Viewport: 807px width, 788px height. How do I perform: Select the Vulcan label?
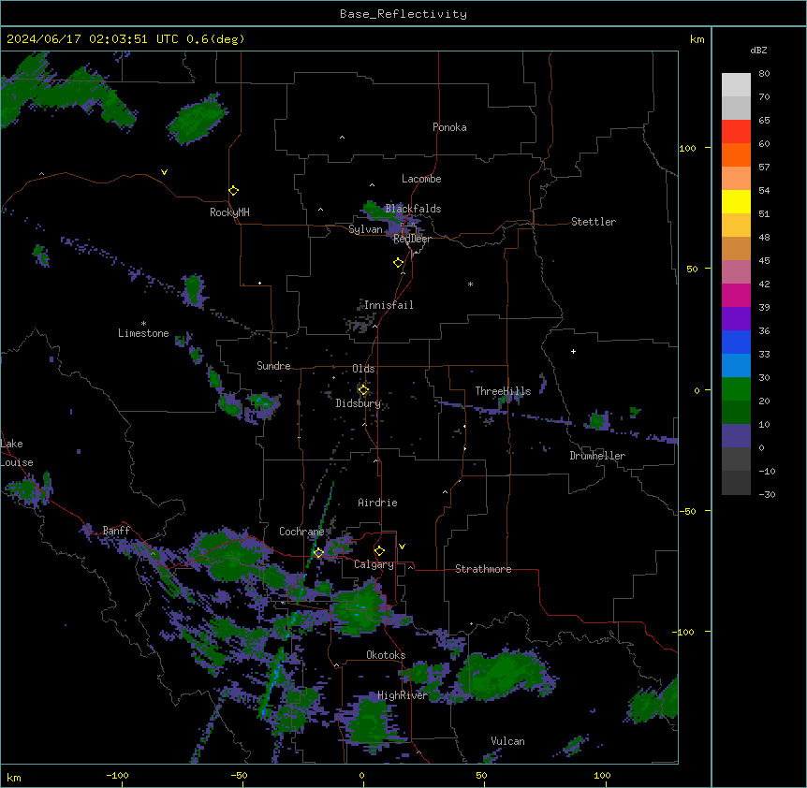(x=508, y=741)
